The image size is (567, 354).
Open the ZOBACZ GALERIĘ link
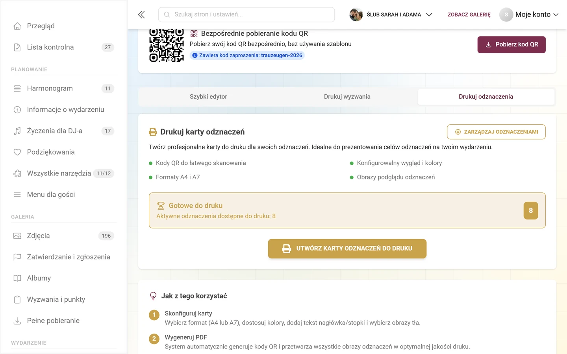(x=469, y=15)
